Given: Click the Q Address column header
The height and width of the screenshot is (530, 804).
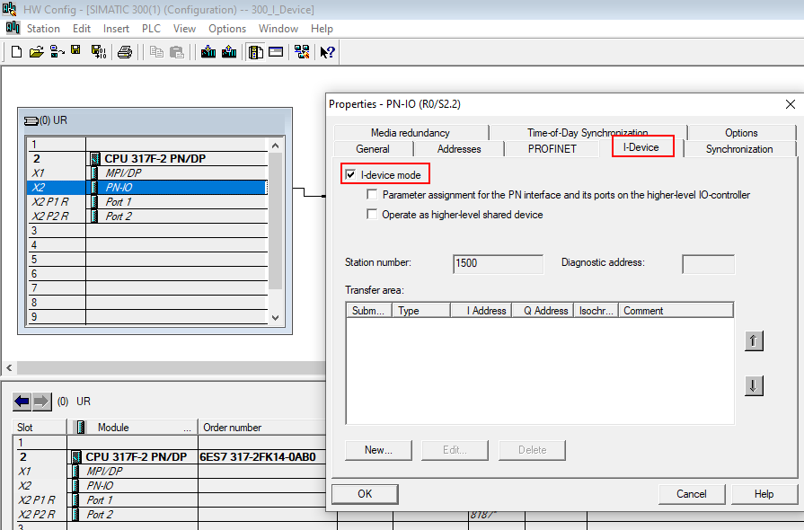Looking at the screenshot, I should tap(543, 311).
